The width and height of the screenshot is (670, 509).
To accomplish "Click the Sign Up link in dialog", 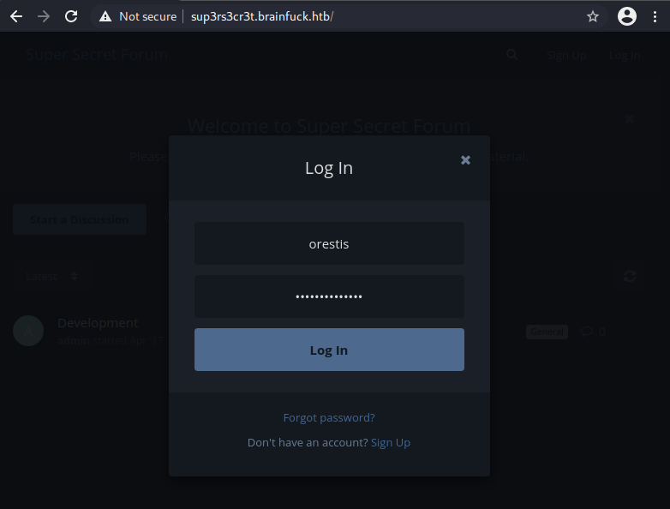I will tap(391, 442).
